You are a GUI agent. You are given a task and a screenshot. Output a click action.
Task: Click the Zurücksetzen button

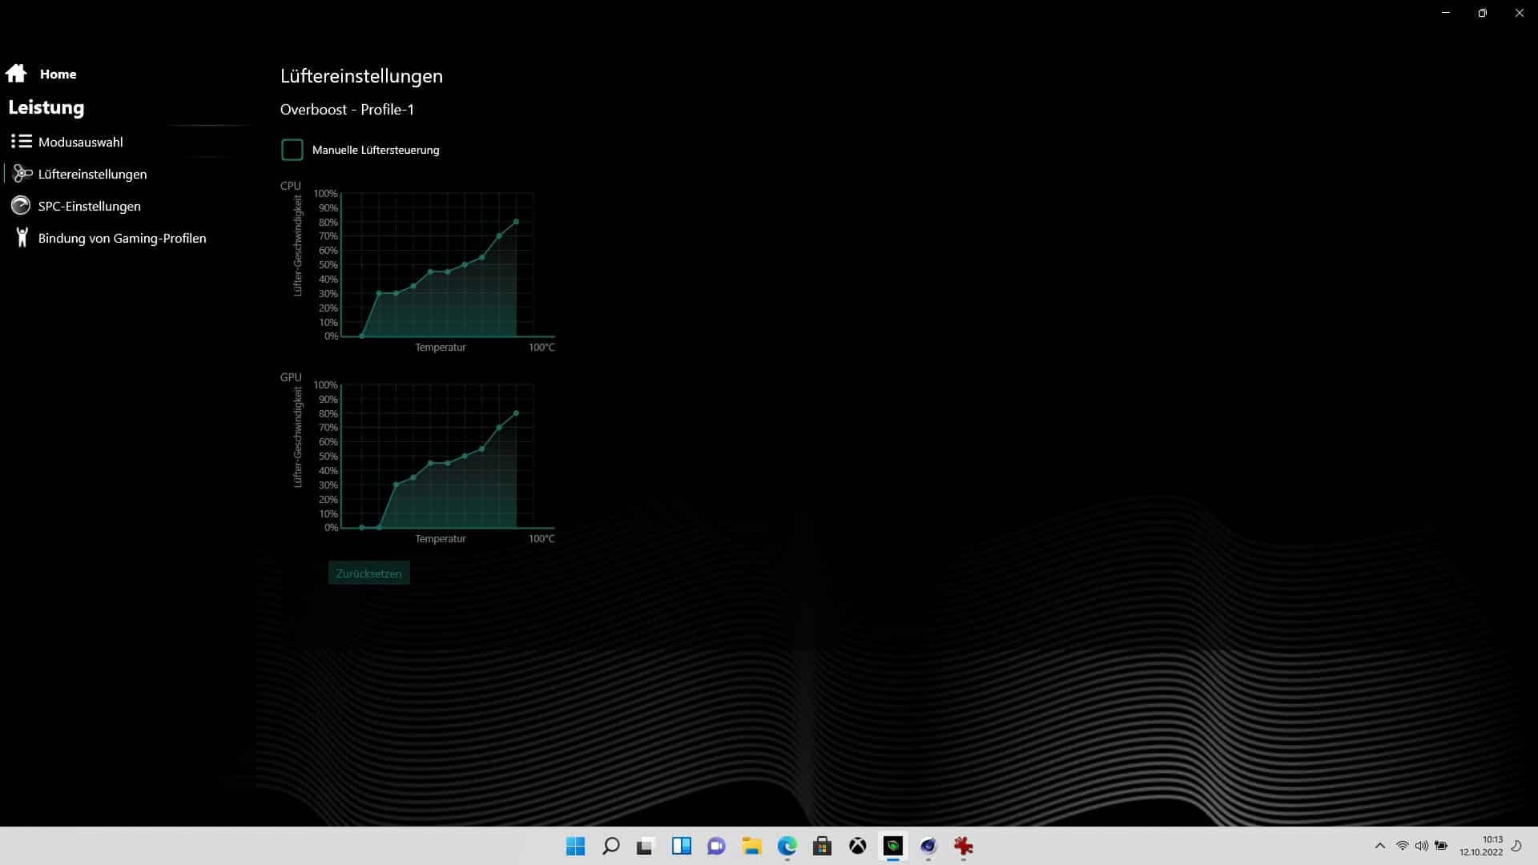click(x=368, y=573)
